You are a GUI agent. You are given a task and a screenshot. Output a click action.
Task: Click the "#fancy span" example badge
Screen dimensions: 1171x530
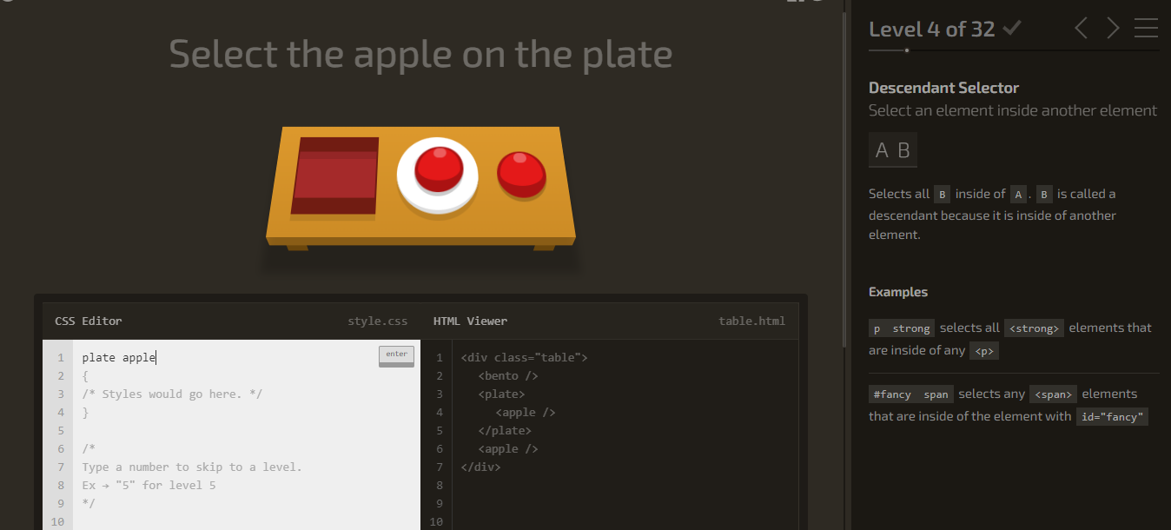pos(910,394)
